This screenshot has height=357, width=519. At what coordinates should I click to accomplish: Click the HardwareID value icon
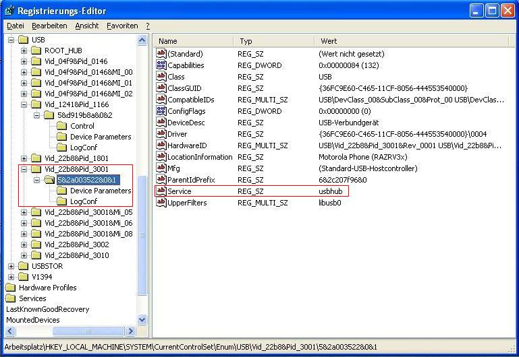161,145
